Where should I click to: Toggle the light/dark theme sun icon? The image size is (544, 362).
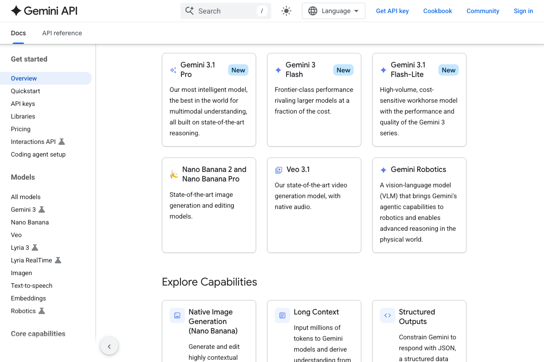(x=286, y=11)
